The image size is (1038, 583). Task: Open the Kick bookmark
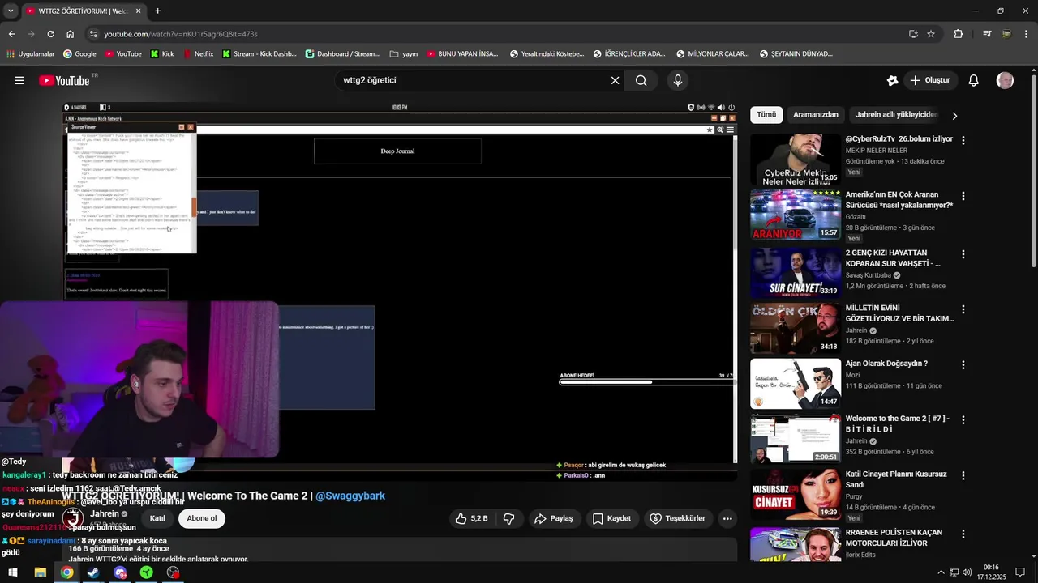[x=162, y=54]
